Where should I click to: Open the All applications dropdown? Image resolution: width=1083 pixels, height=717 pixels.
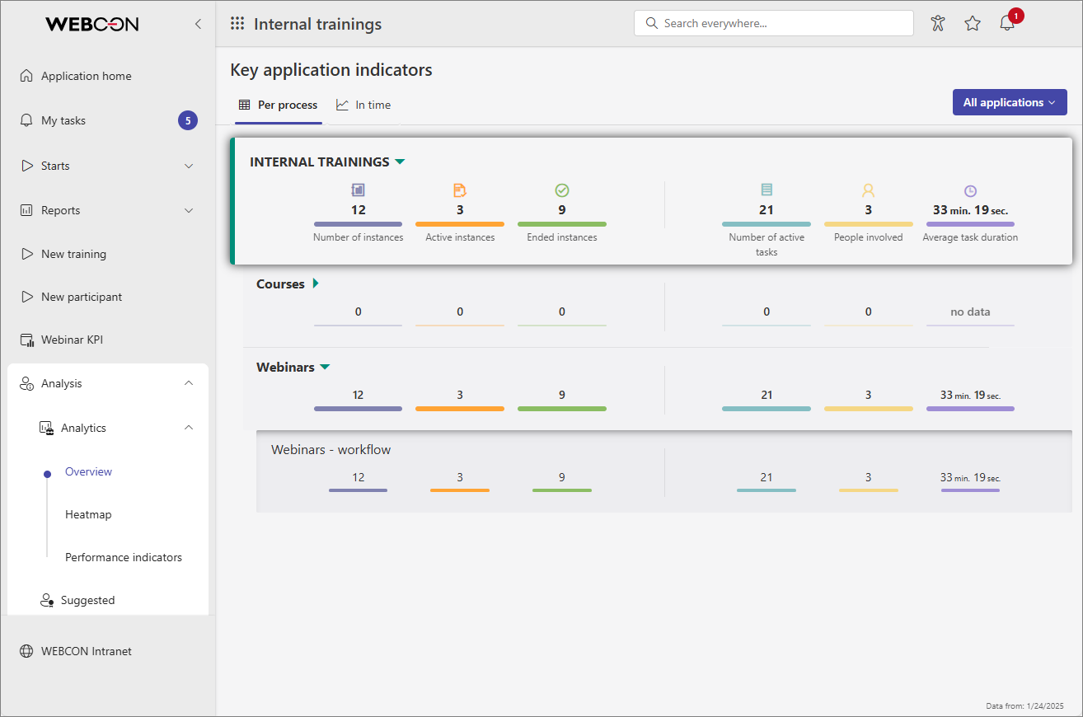point(1010,102)
